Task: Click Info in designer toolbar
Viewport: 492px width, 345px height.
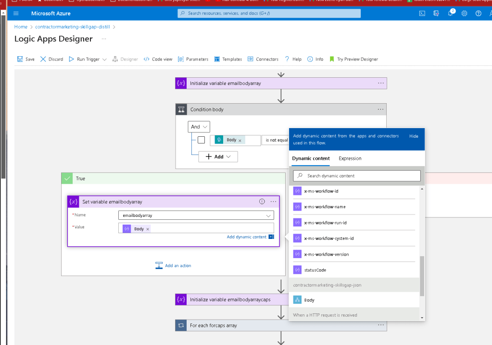Action: [315, 59]
